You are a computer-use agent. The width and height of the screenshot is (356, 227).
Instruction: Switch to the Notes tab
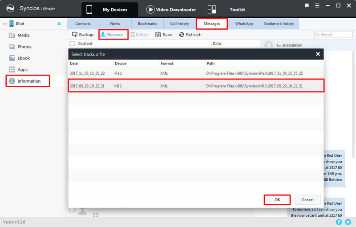(x=115, y=24)
